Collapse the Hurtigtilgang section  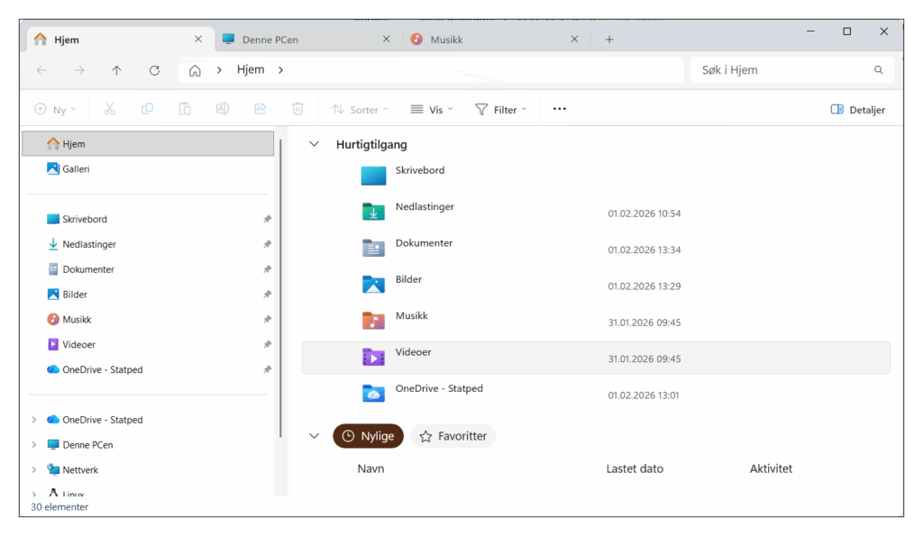pos(315,144)
